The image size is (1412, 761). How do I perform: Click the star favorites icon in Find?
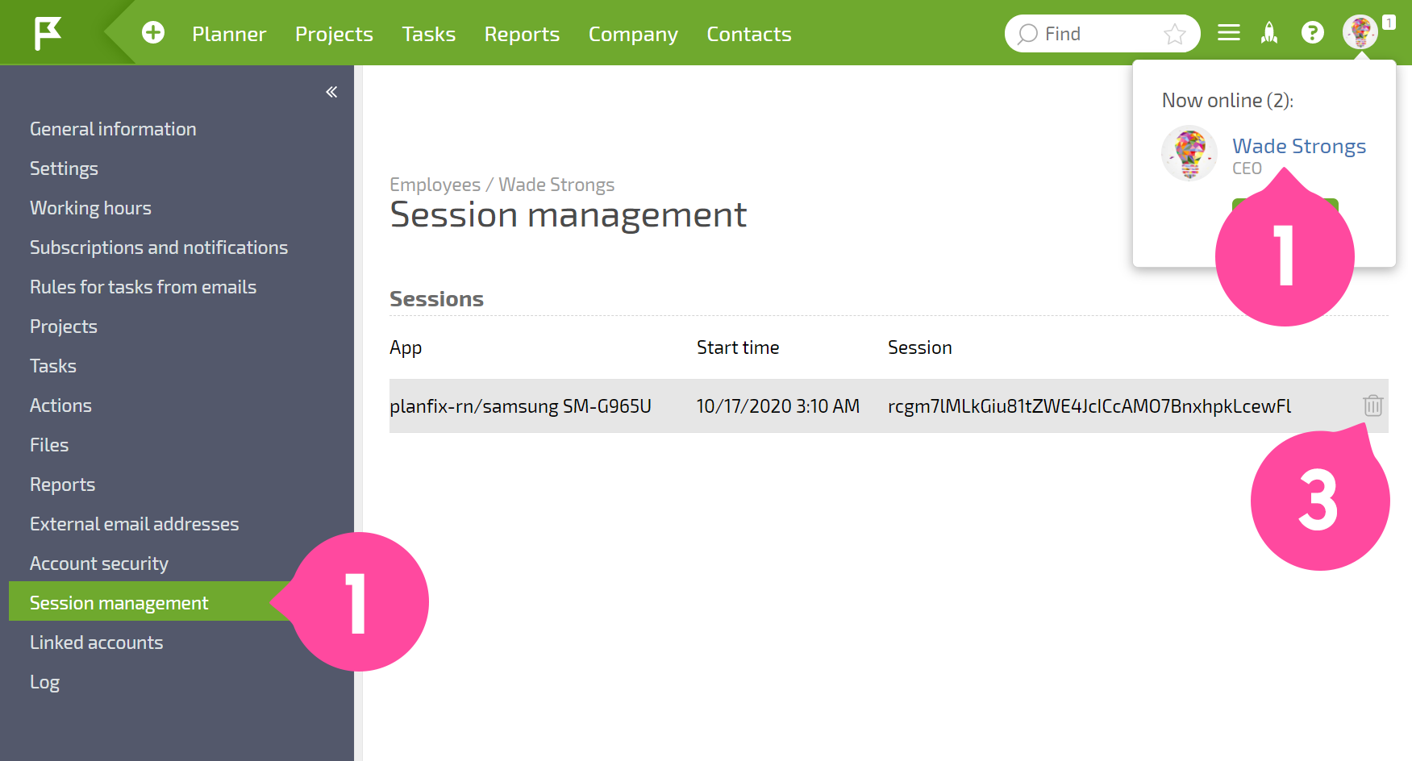1175,34
